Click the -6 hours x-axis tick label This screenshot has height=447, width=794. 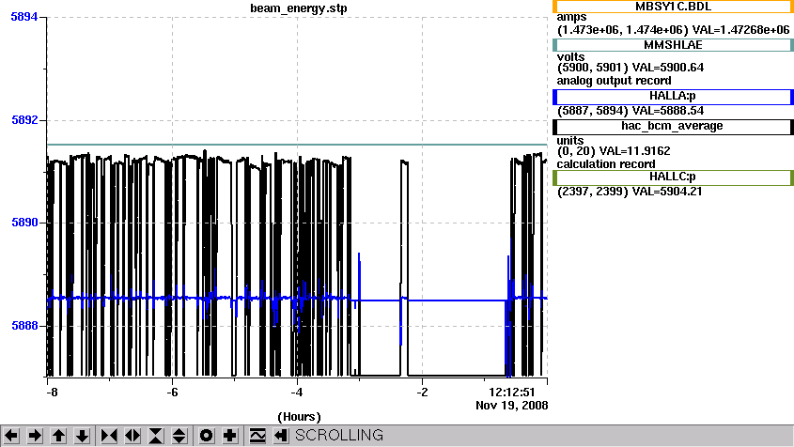172,393
